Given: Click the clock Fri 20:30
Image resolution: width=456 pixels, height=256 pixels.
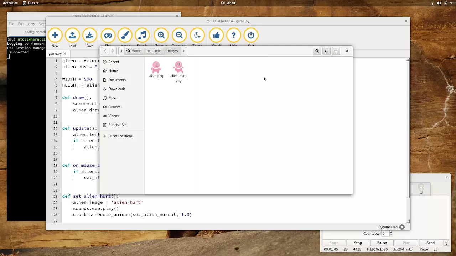Looking at the screenshot, I should coord(228,3).
